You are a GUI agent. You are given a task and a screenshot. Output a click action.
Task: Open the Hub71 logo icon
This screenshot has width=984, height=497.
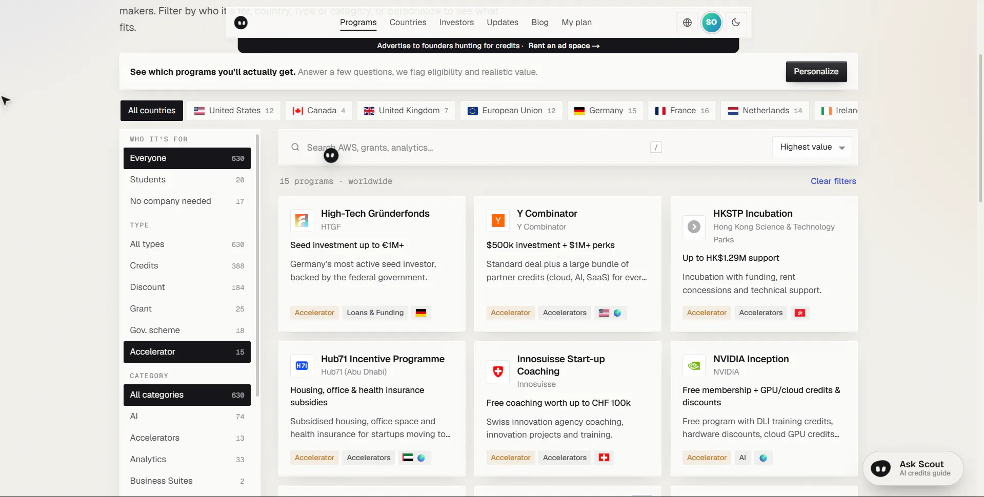coord(302,366)
